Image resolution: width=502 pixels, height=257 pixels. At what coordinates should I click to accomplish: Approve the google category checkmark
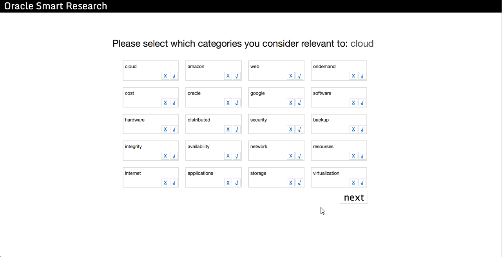tap(299, 103)
